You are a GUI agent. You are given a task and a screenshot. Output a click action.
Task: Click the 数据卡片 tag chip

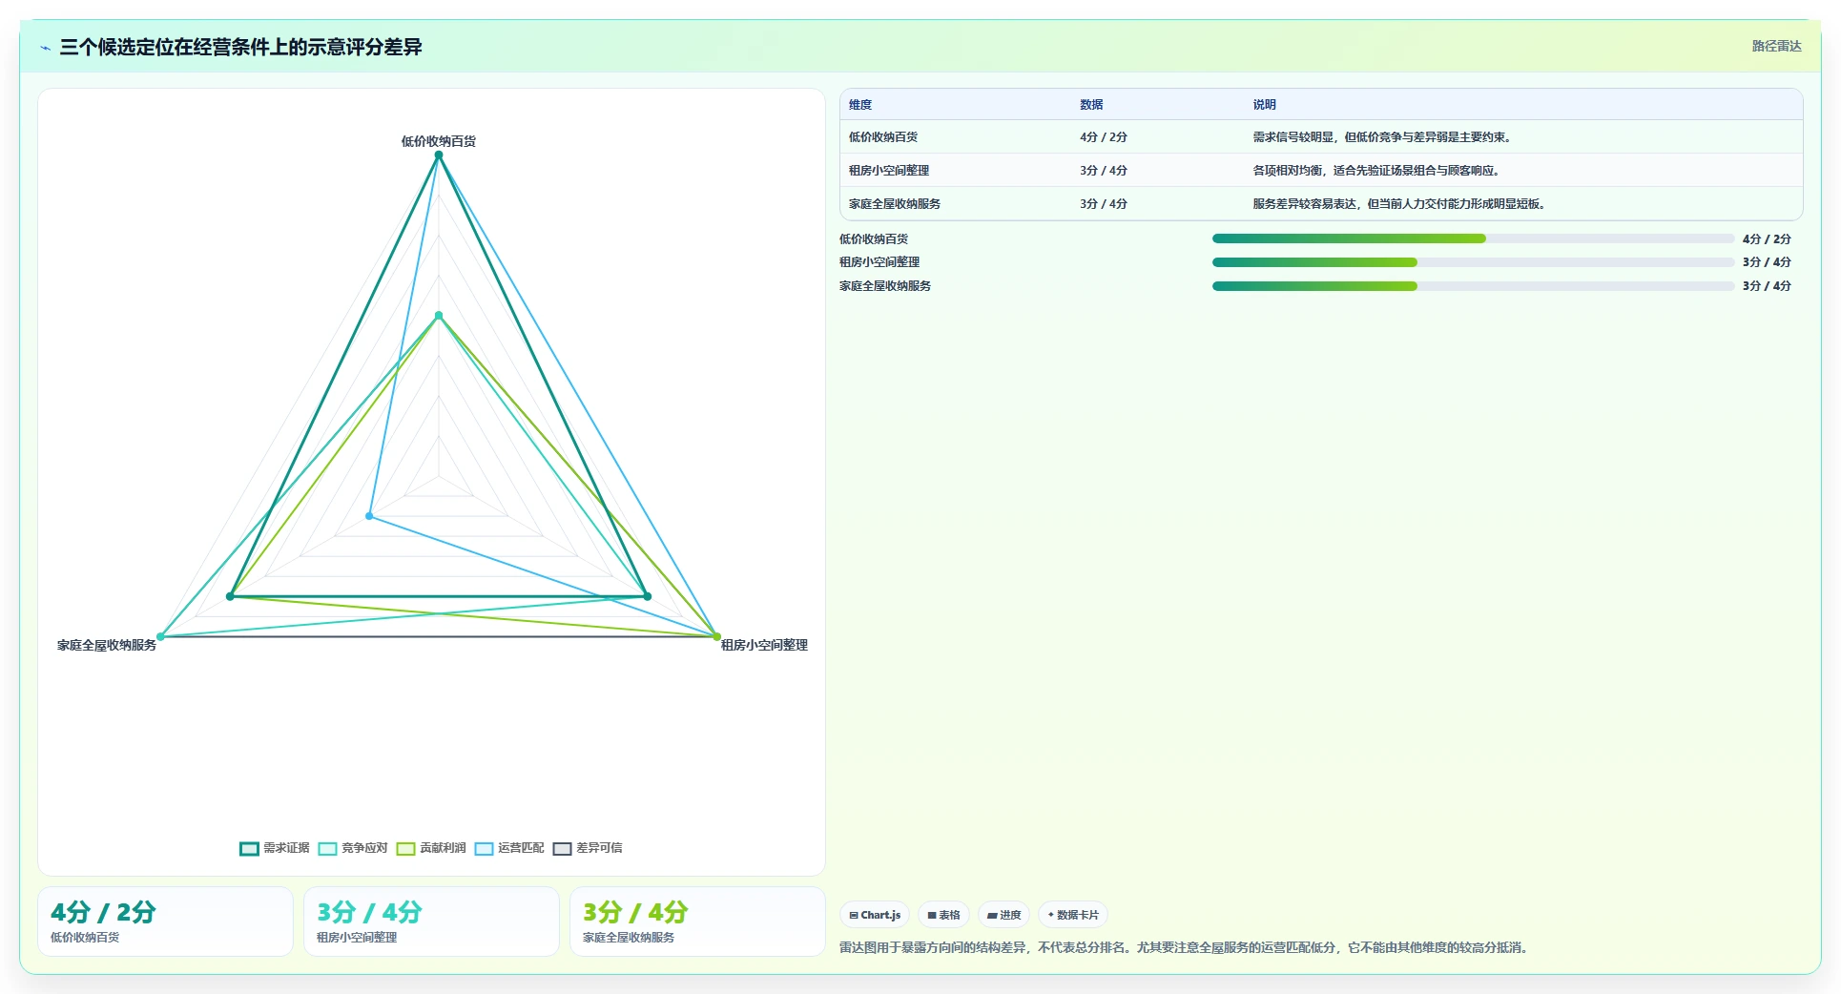coord(1073,915)
